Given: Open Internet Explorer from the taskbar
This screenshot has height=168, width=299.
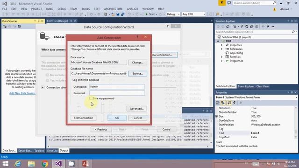Looking at the screenshot, I should tap(18, 164).
